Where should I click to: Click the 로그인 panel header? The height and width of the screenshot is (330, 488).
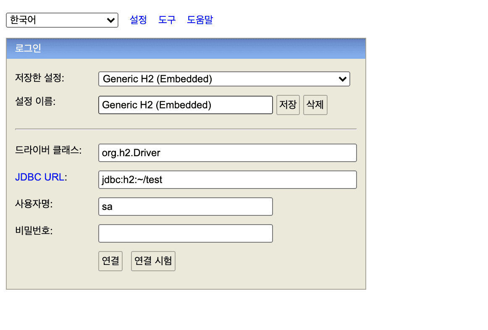(186, 48)
